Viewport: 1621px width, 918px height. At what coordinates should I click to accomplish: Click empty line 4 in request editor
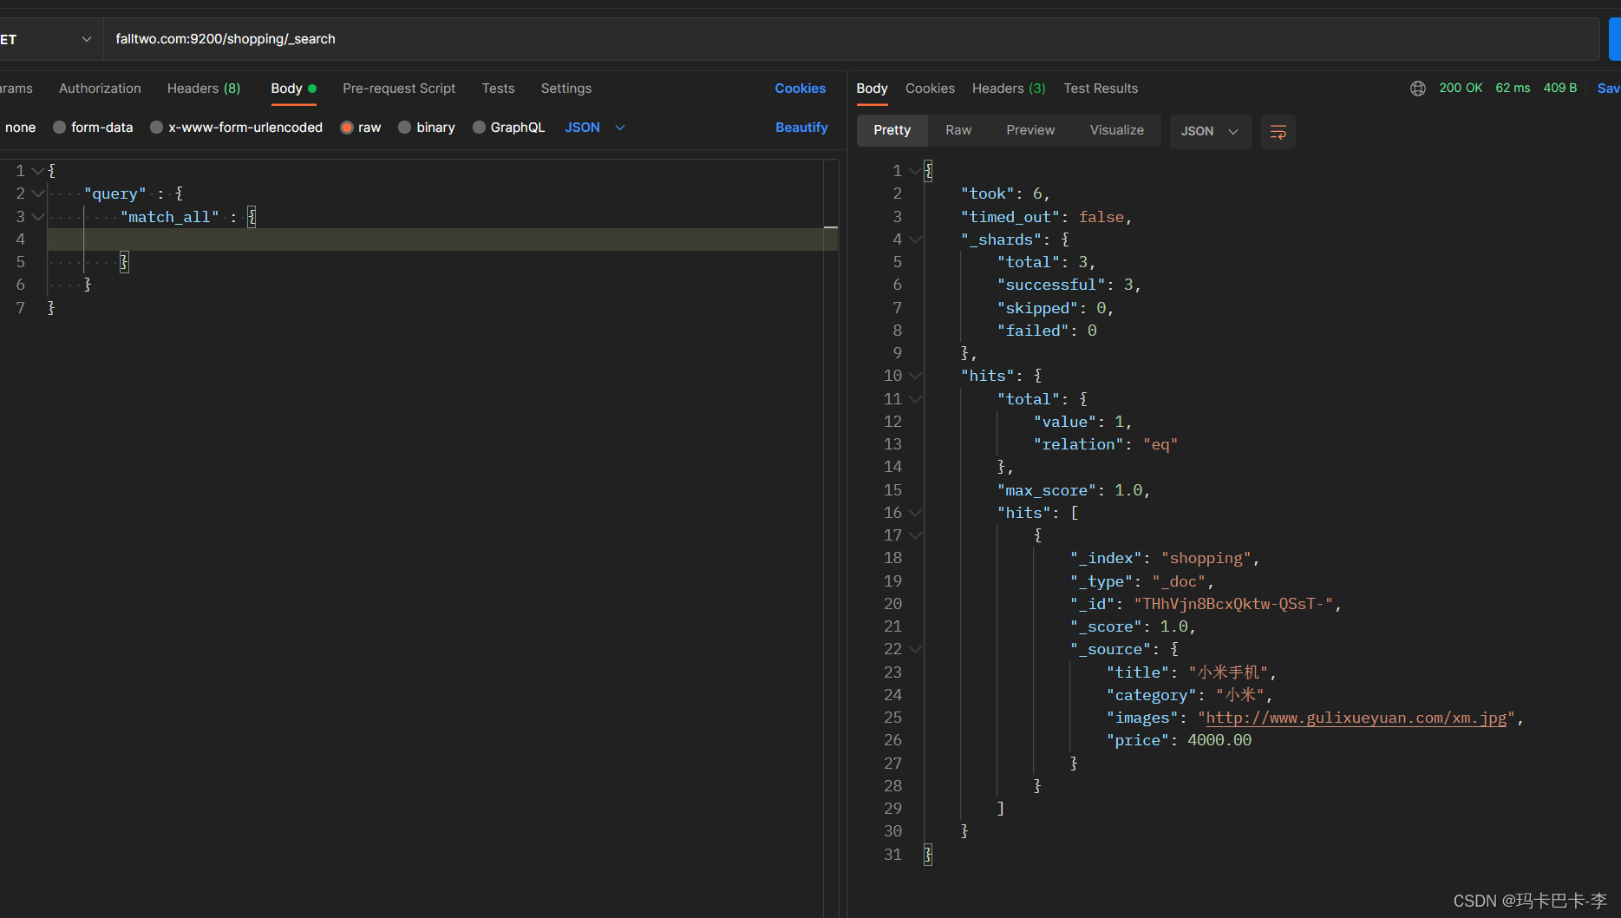pos(442,239)
